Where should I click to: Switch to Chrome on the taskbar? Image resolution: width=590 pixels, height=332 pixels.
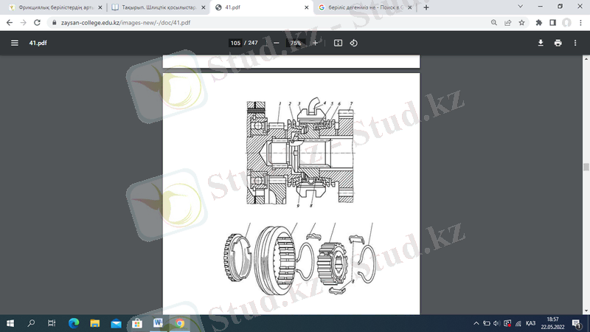tap(179, 323)
